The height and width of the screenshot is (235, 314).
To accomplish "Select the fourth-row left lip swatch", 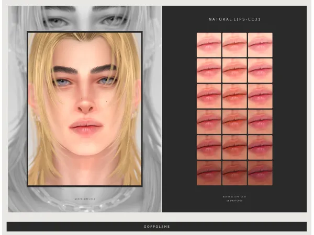I will click(209, 122).
